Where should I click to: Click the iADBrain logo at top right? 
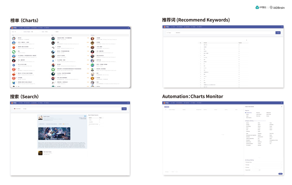coord(277,8)
